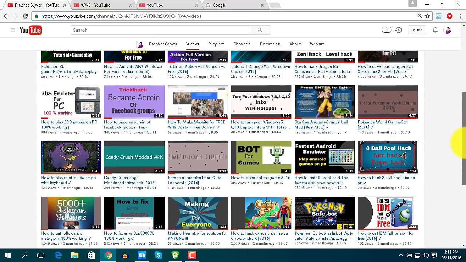
Task: Click 'Pokemon World Online-Bot' title link
Action: point(383,125)
